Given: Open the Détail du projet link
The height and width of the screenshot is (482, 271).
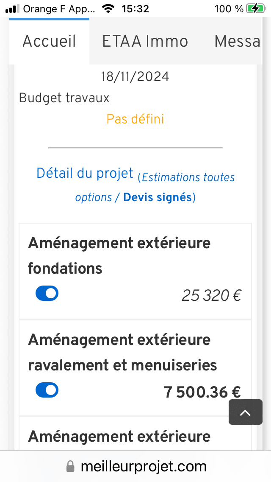Looking at the screenshot, I should click(85, 173).
